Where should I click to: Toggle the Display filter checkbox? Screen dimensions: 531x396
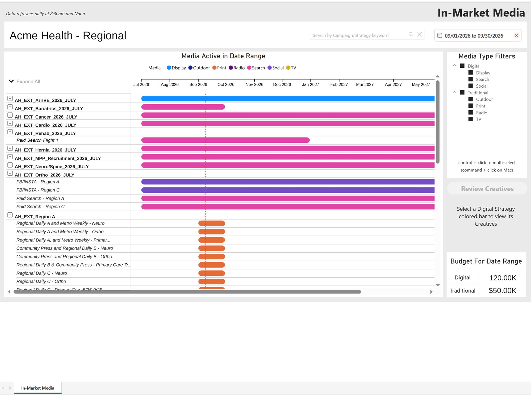point(470,72)
